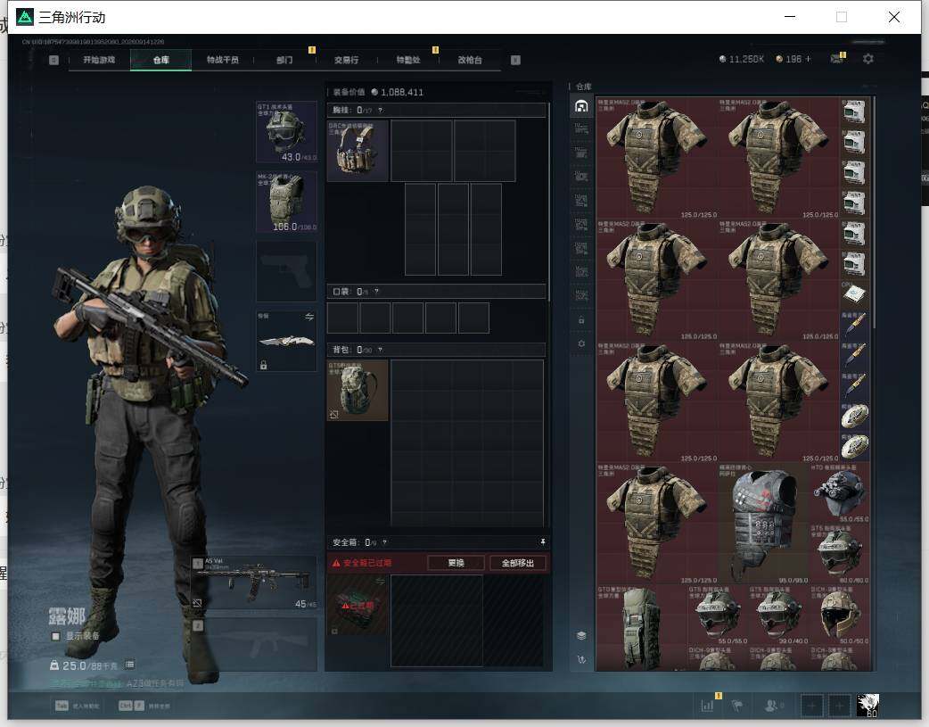929x727 pixels.
Task: Click the empty secondary weapon slot
Action: tap(253, 645)
